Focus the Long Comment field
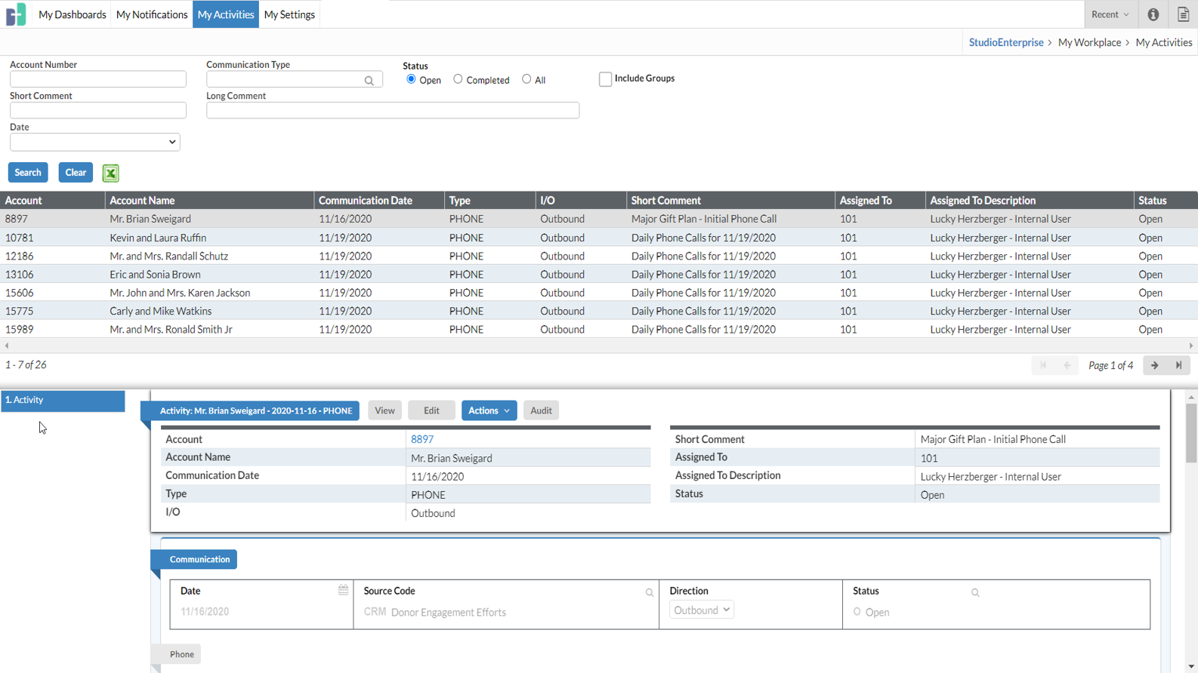 pyautogui.click(x=393, y=110)
